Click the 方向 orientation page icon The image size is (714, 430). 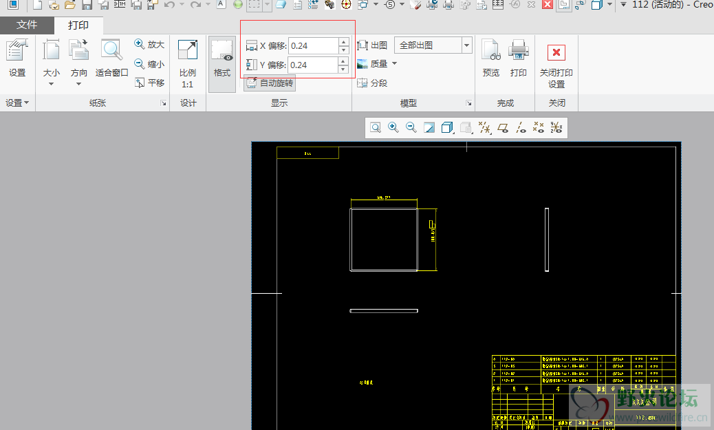click(x=79, y=50)
